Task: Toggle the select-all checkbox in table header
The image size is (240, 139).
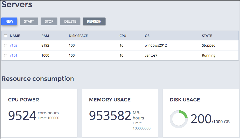Action: coord(6,36)
